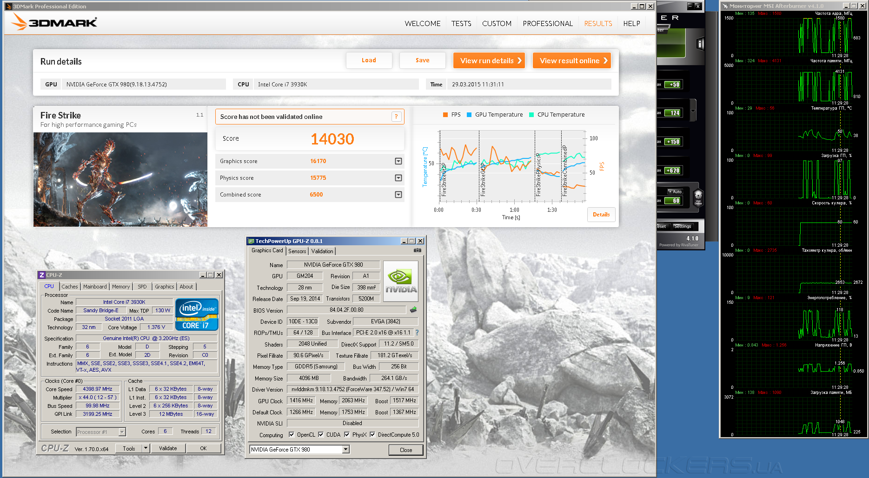Minimize the MSI Afterburner main panel
The image size is (869, 478).
(690, 6)
